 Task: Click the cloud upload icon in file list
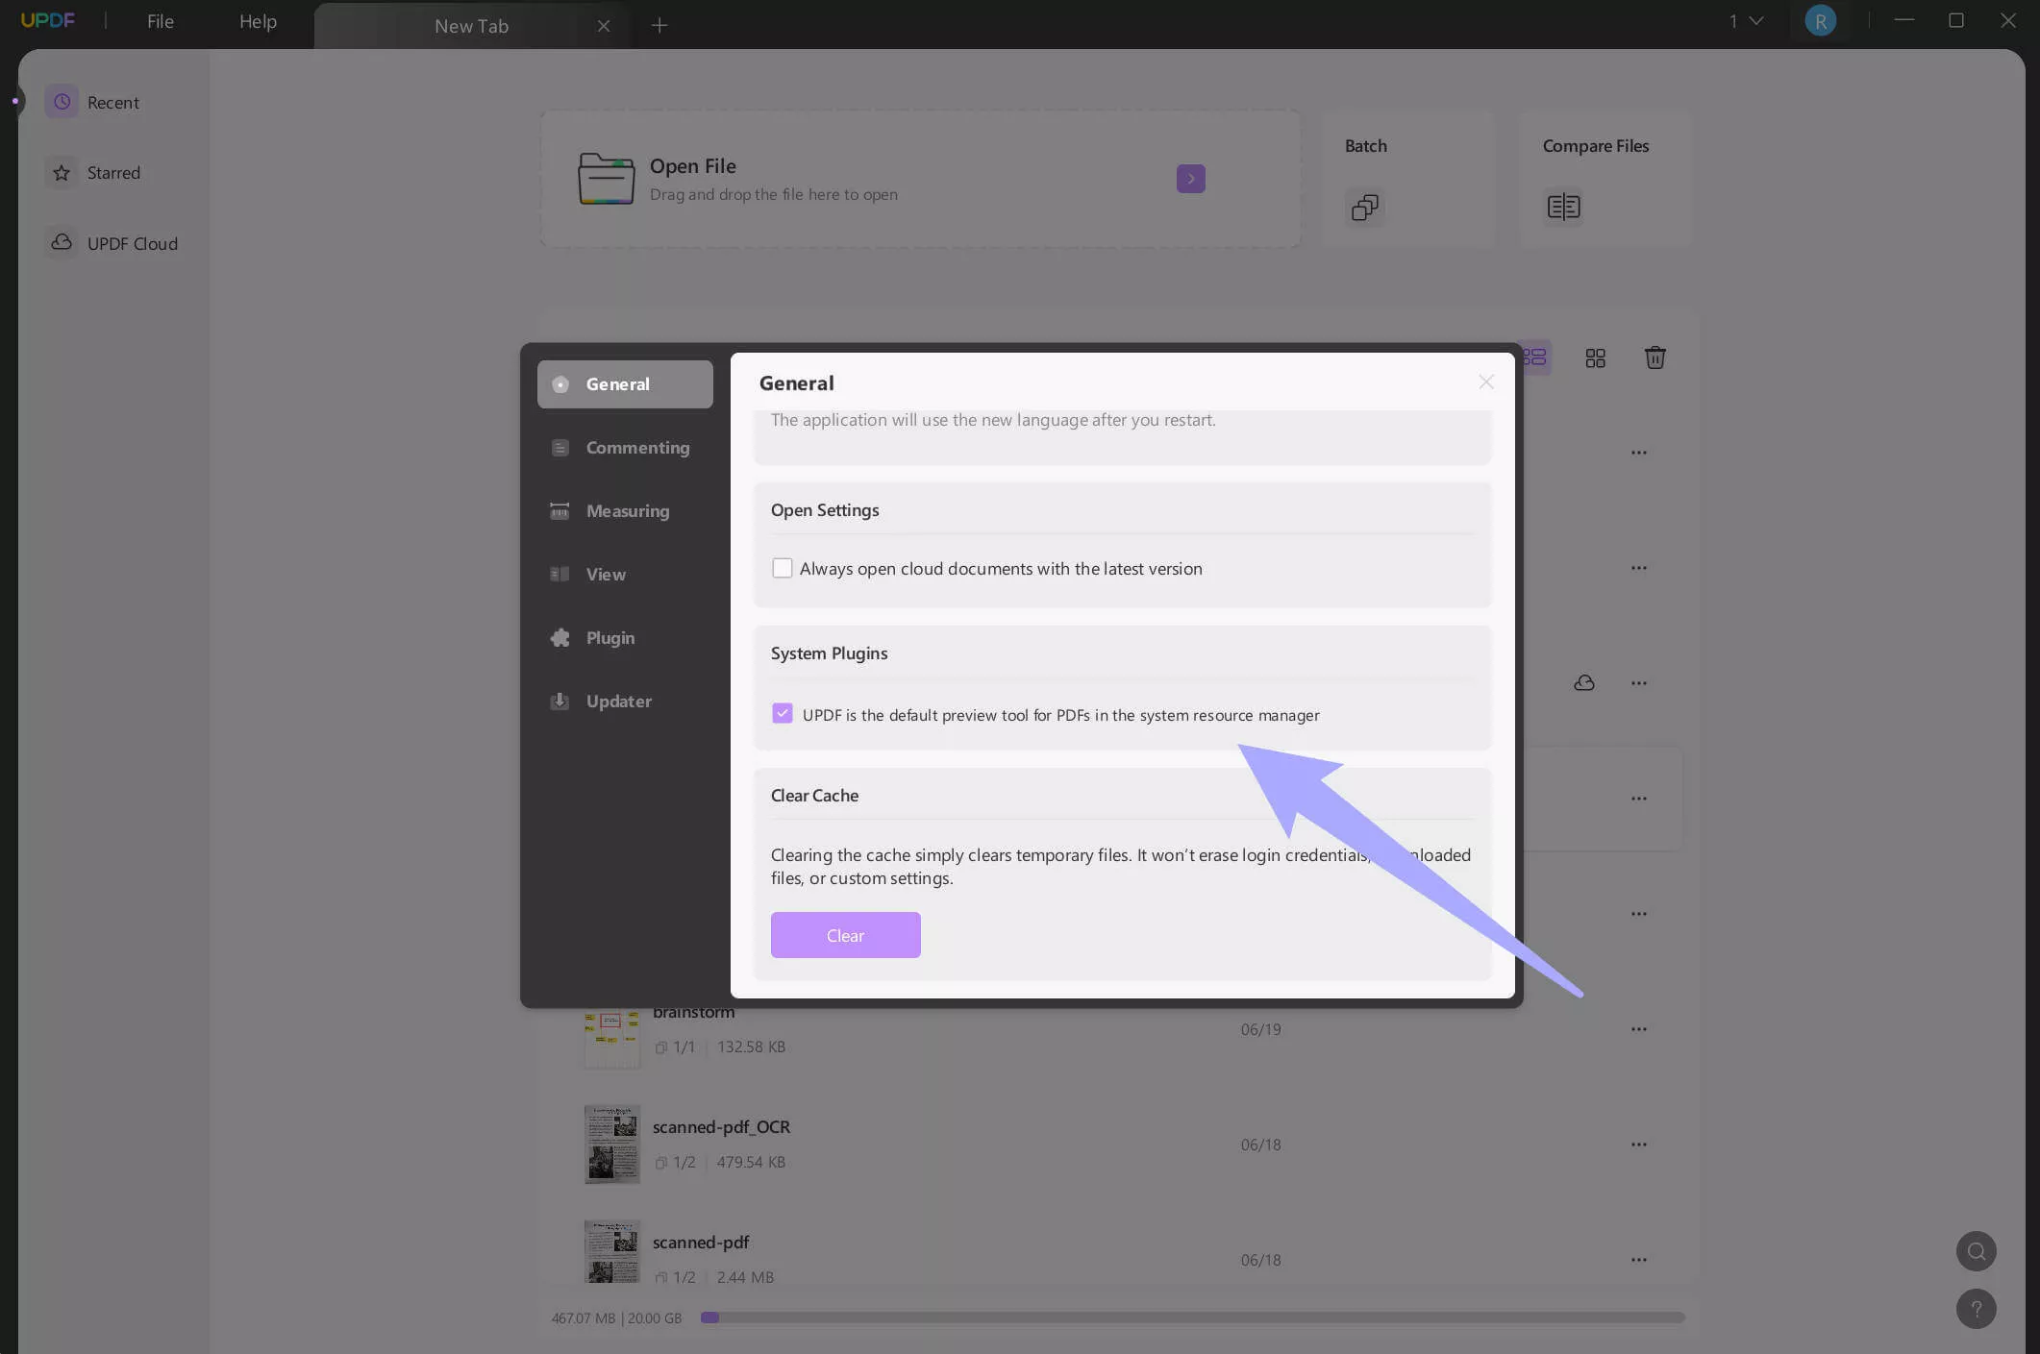(1583, 683)
